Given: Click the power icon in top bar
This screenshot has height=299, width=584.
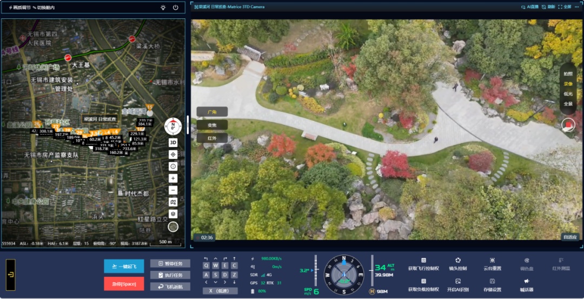Looking at the screenshot, I should point(176,8).
